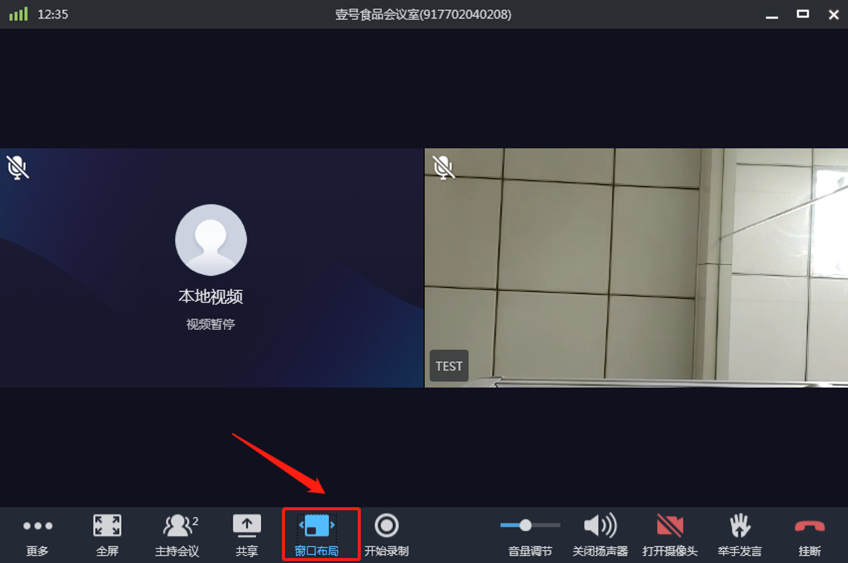Viewport: 848px width, 563px height.
Task: Open the 更多 (More) options menu
Action: tap(38, 533)
